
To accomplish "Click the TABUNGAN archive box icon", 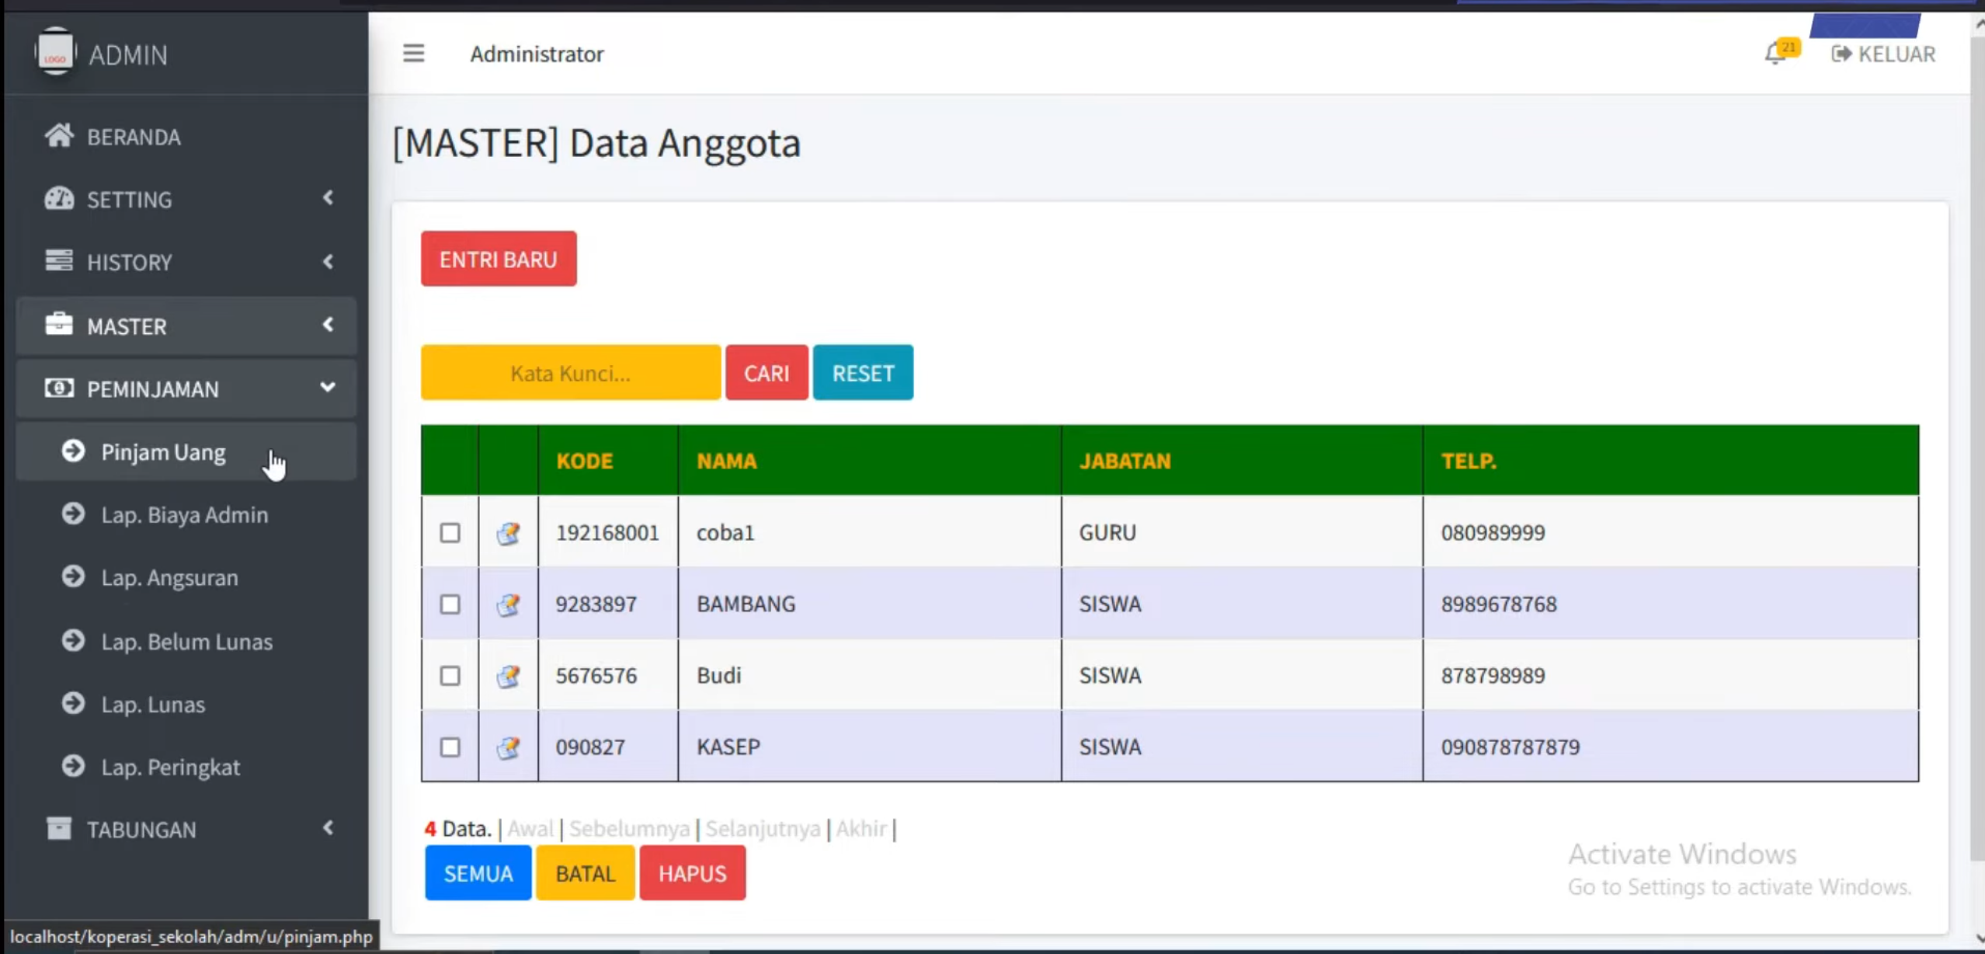I will (x=59, y=828).
